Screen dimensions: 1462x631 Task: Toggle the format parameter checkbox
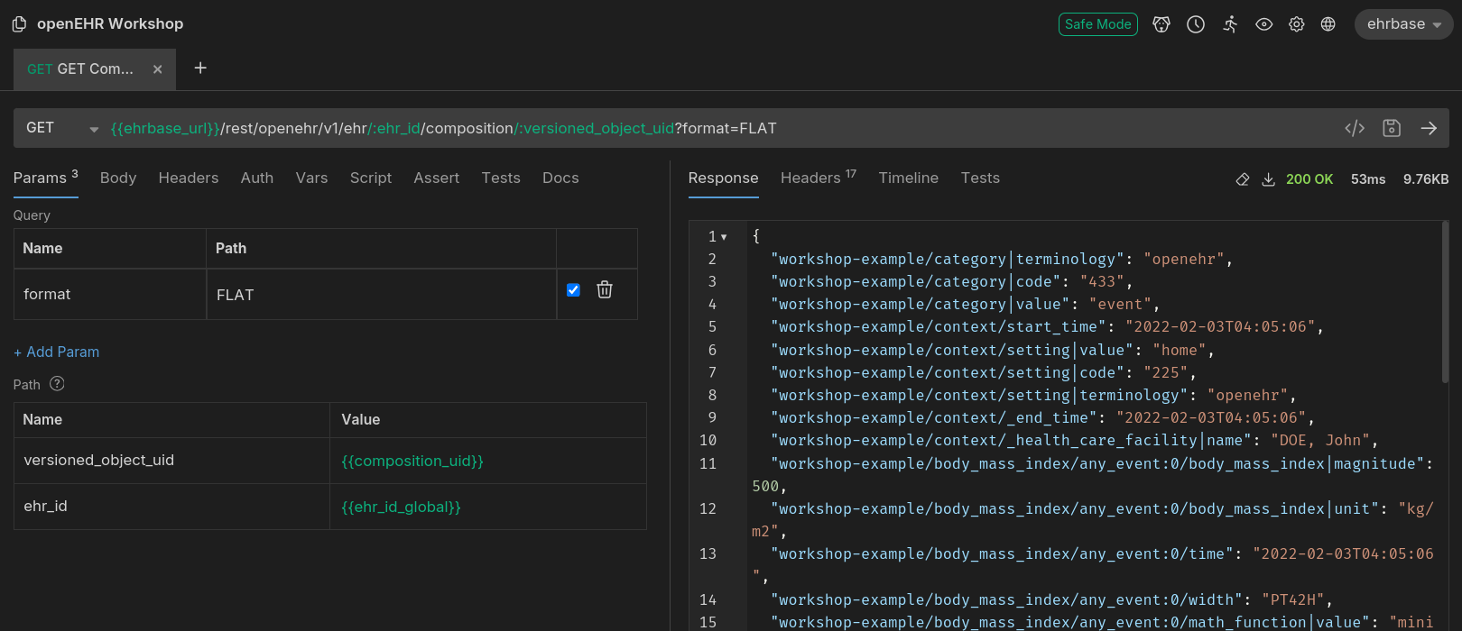pos(573,290)
